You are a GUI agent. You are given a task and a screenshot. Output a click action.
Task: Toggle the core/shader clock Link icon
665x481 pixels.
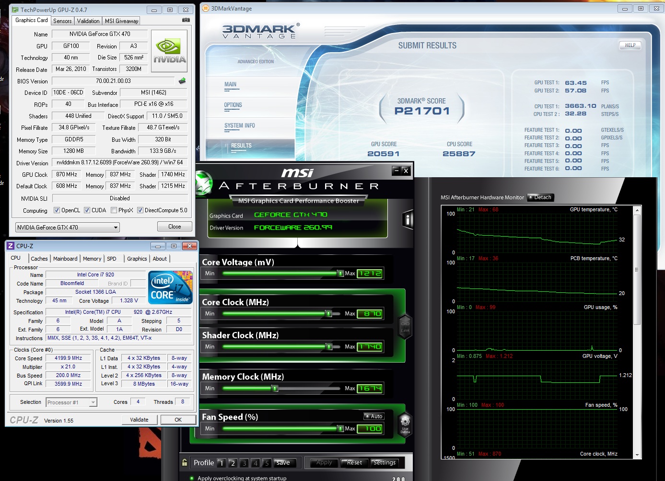(x=405, y=327)
